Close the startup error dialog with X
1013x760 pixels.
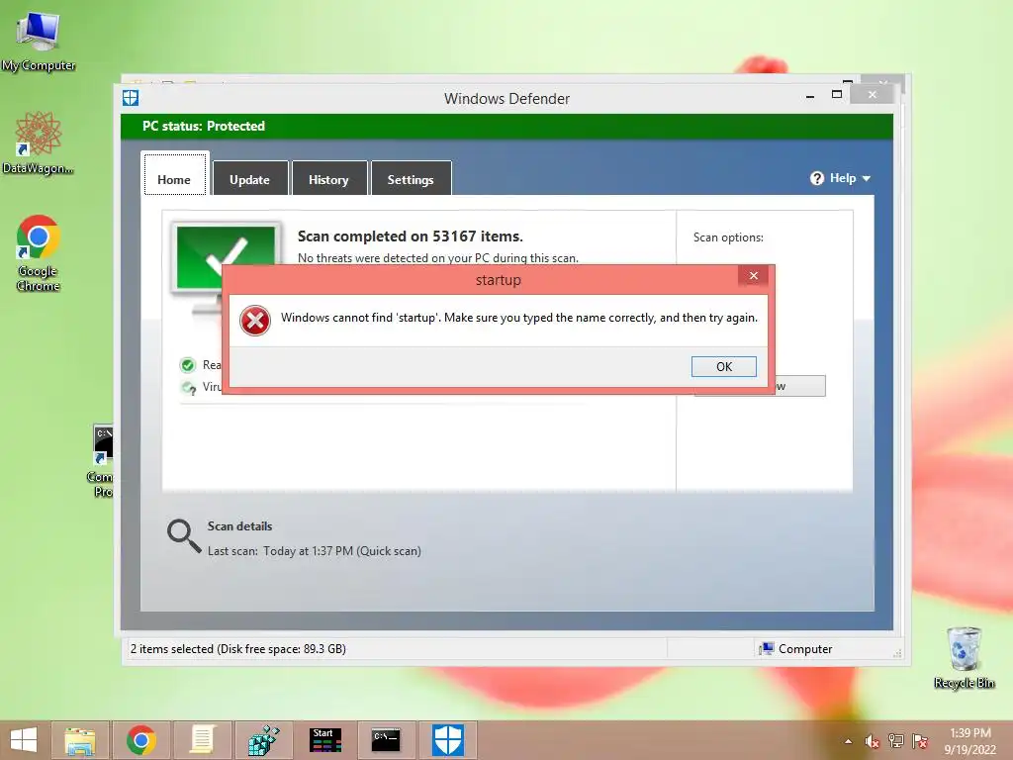pyautogui.click(x=753, y=276)
